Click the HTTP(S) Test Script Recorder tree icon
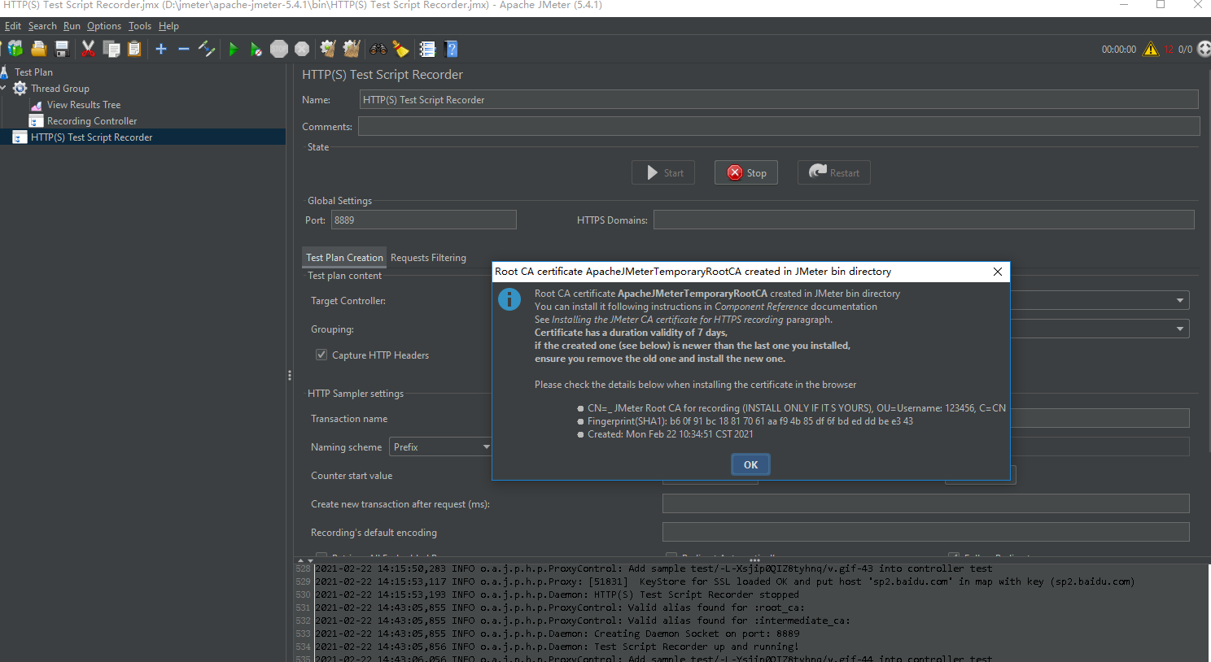The height and width of the screenshot is (662, 1211). (x=20, y=137)
